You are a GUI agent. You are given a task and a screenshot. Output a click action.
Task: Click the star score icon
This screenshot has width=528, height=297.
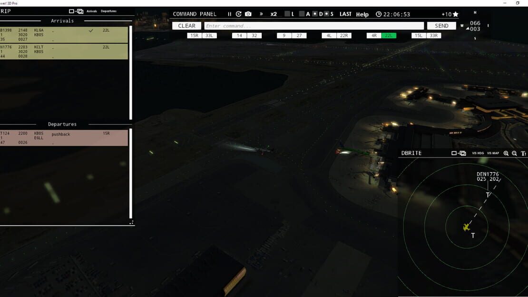(456, 14)
